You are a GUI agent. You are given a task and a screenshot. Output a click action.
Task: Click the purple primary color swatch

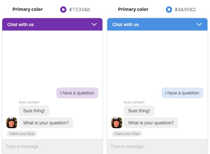(63, 10)
